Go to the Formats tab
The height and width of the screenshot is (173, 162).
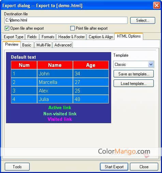tap(48, 37)
